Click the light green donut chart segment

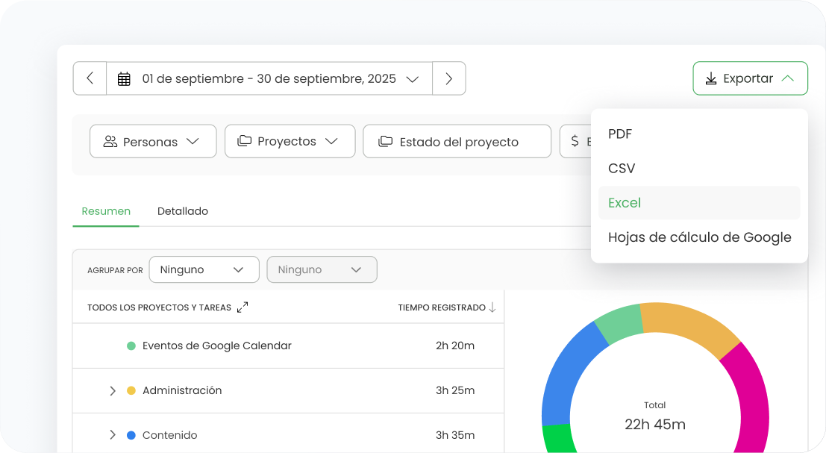tap(620, 322)
